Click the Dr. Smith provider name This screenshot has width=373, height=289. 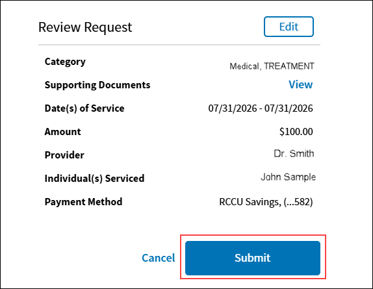coord(294,153)
